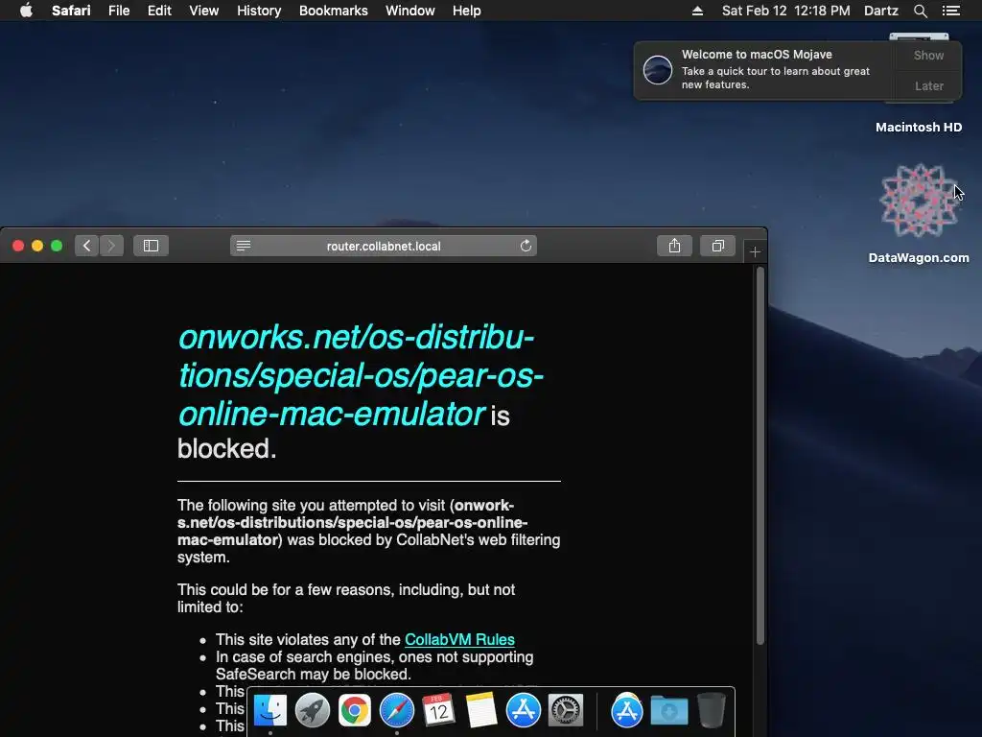Open the Share menu in Safari toolbar

pyautogui.click(x=674, y=246)
